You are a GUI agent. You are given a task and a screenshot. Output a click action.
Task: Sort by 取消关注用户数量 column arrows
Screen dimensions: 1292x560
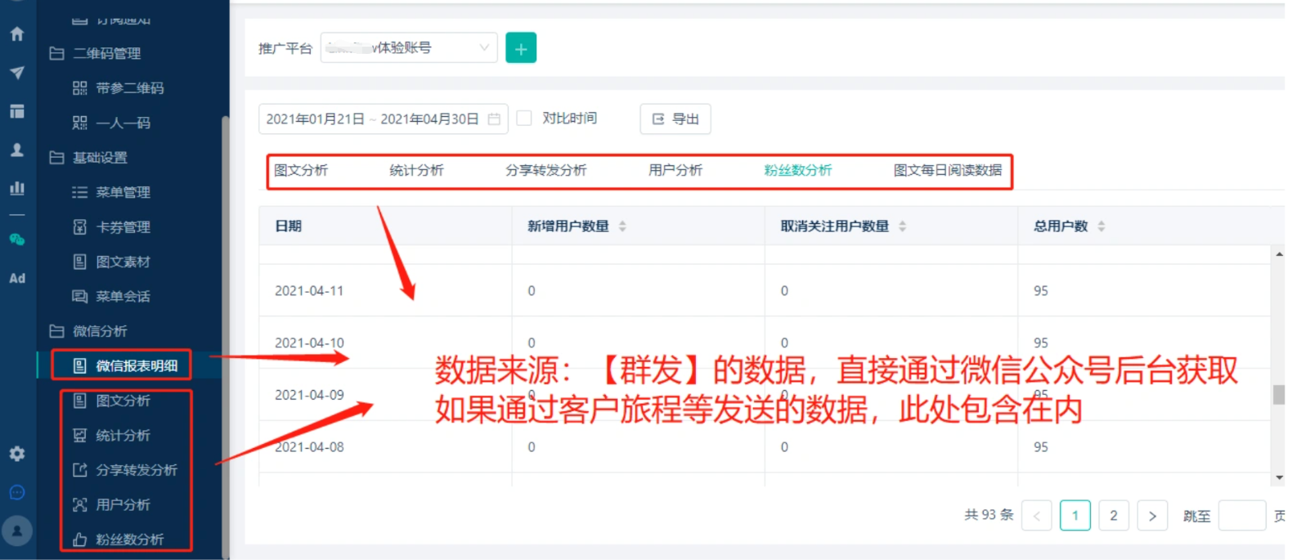pyautogui.click(x=902, y=226)
